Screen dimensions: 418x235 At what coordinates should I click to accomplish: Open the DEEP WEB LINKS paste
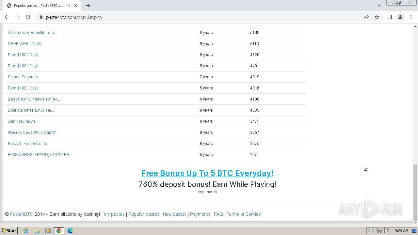[24, 44]
